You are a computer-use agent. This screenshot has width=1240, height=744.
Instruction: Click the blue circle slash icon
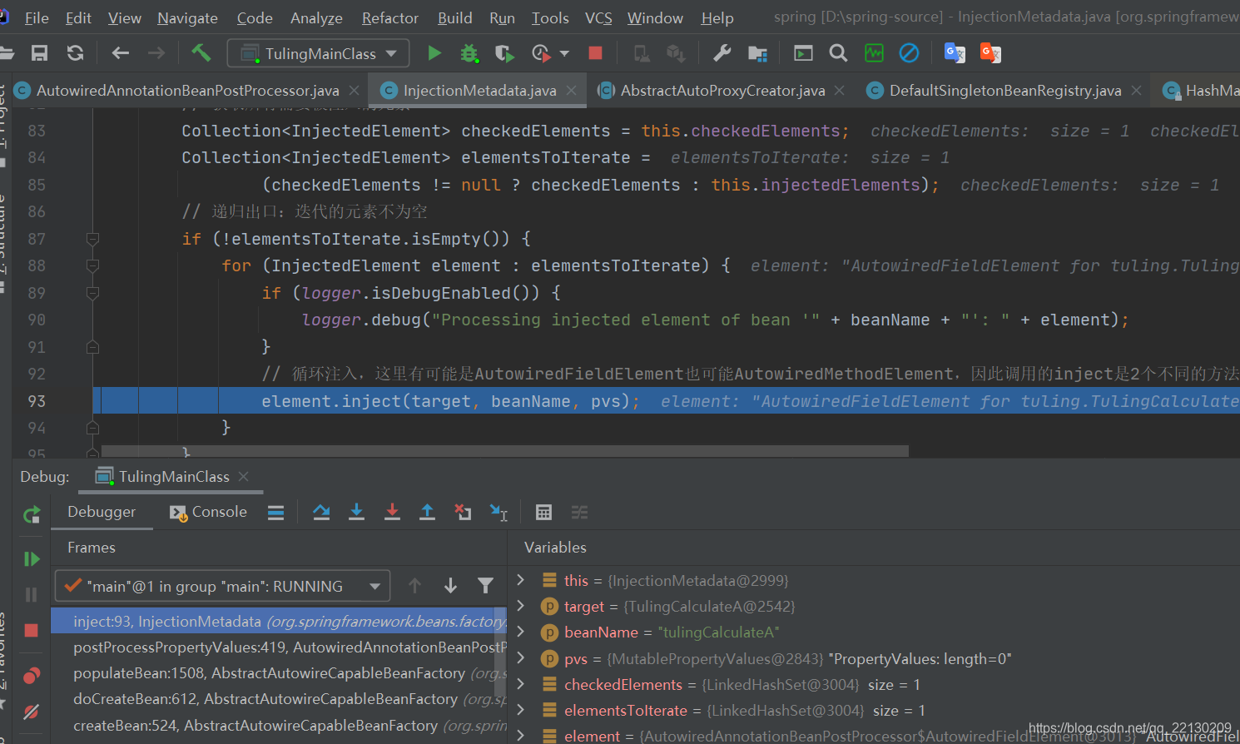coord(909,53)
